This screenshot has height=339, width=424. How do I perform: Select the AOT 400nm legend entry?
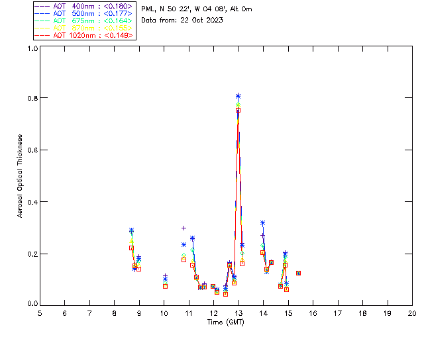84,6
